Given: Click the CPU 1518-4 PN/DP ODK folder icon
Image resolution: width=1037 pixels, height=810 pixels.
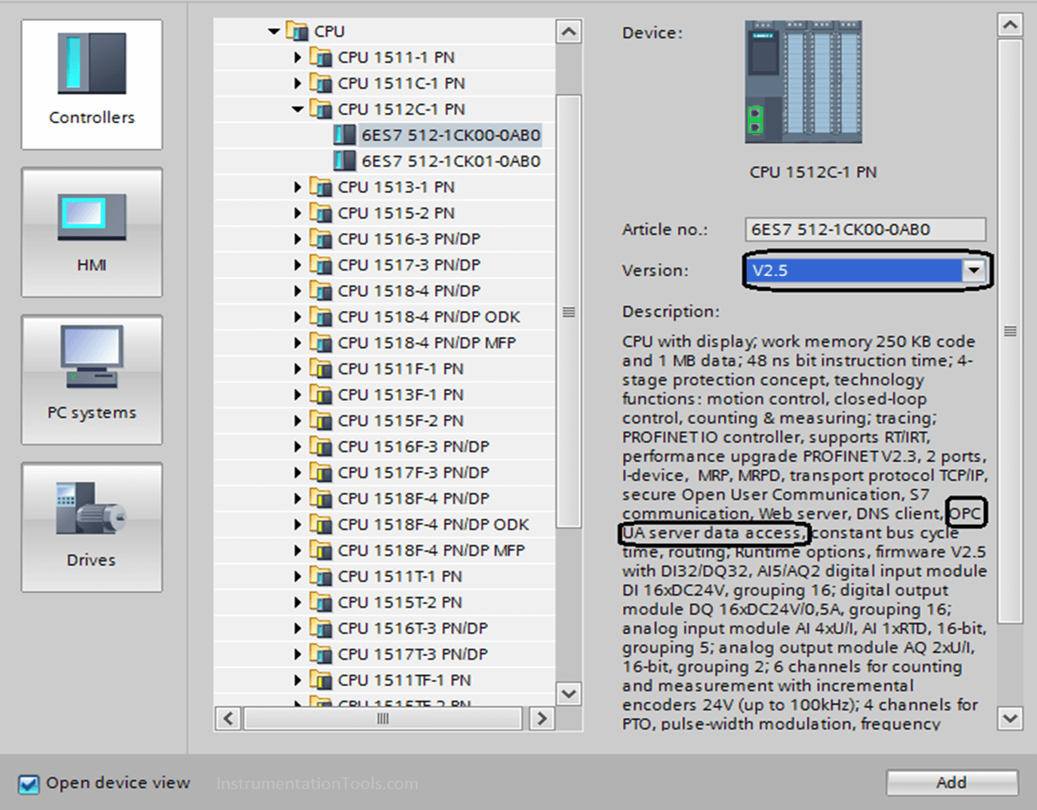Looking at the screenshot, I should pyautogui.click(x=321, y=316).
